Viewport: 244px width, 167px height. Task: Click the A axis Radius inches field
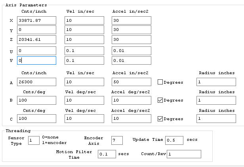[215, 82]
